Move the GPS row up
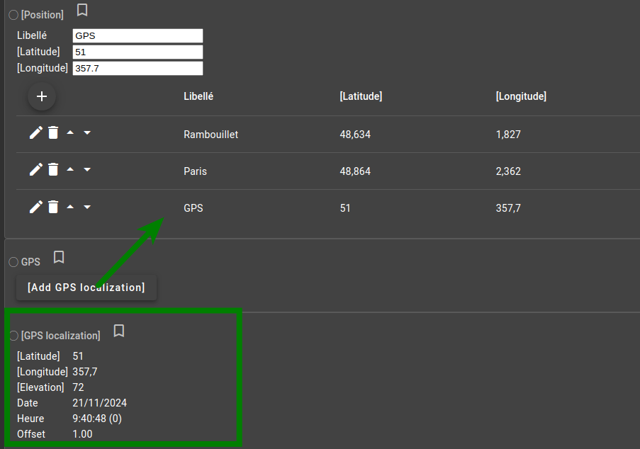This screenshot has width=640, height=449. coord(70,207)
